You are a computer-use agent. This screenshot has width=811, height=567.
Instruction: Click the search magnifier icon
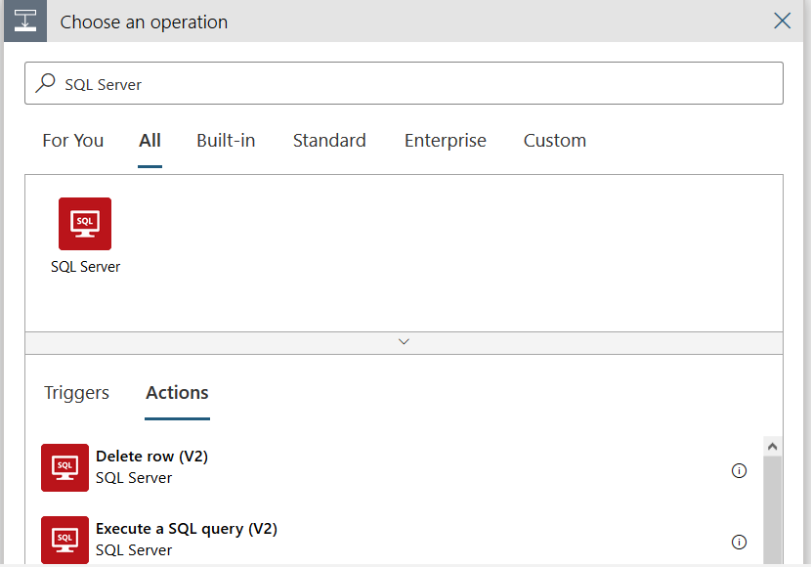pyautogui.click(x=46, y=84)
